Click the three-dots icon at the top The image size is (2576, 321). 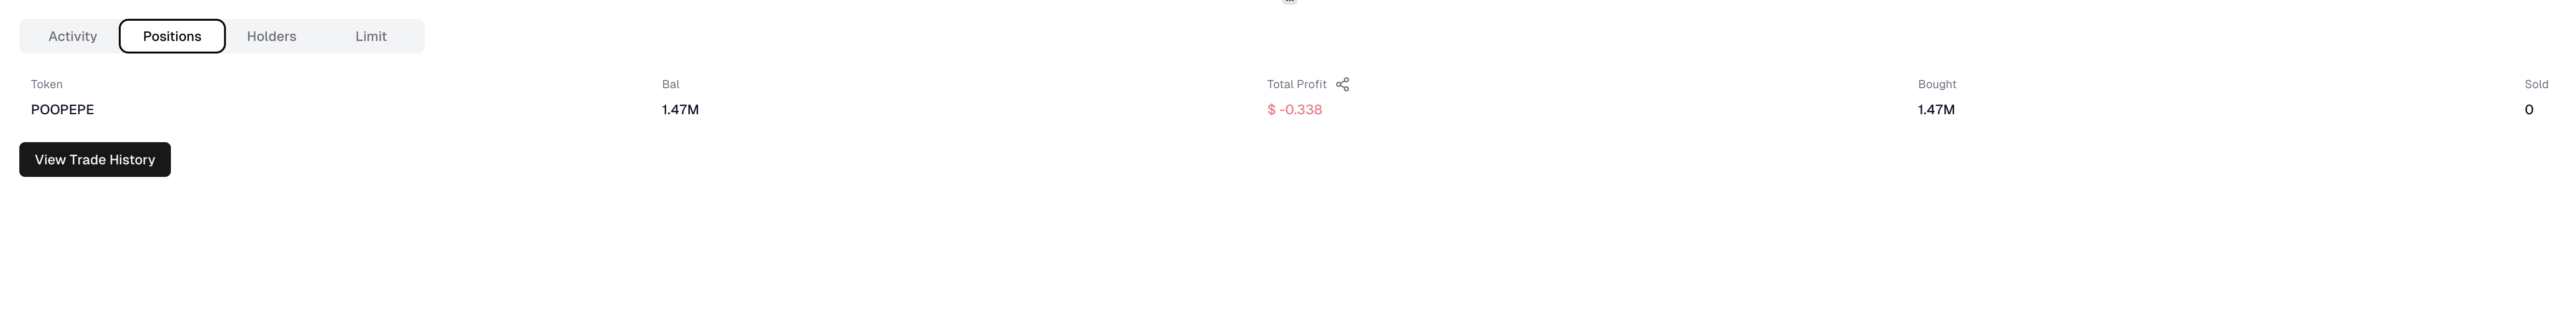click(x=1289, y=3)
